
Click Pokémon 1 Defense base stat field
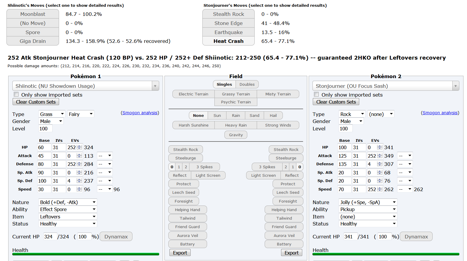click(44, 164)
